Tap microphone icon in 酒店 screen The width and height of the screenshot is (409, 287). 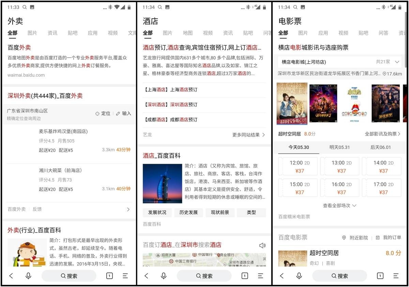pos(164,276)
